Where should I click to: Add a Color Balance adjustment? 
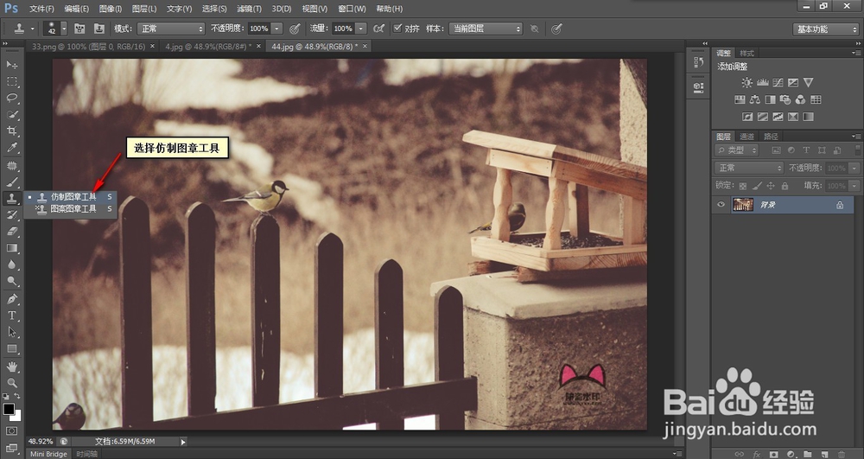tap(755, 99)
